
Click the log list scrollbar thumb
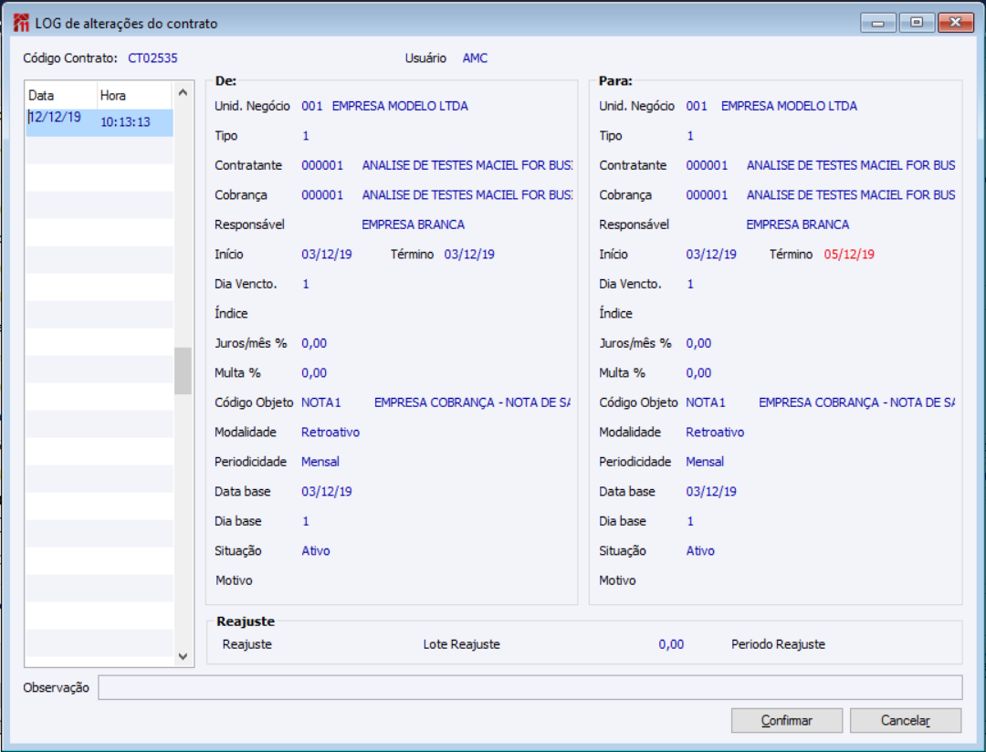[x=183, y=370]
